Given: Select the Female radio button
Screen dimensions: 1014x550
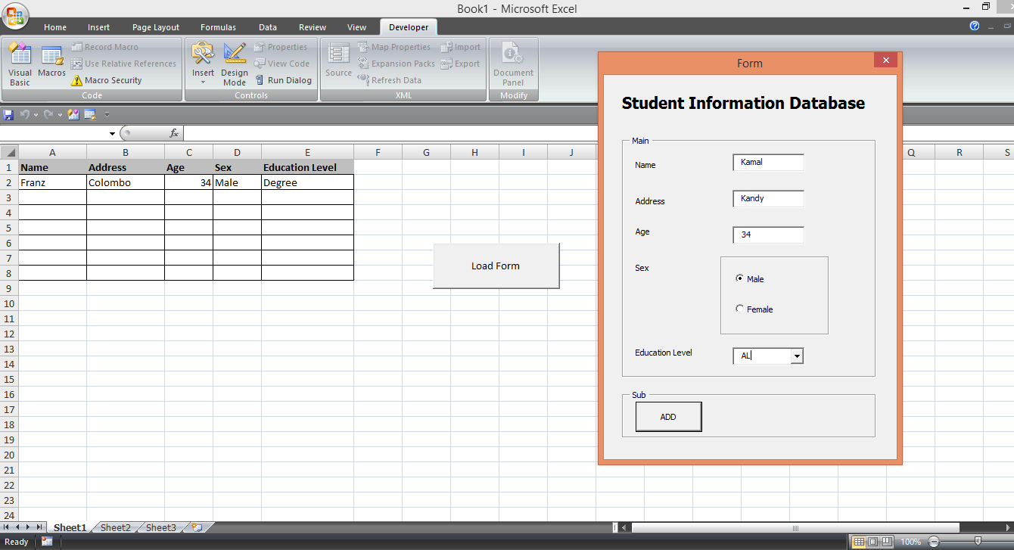Looking at the screenshot, I should (739, 309).
